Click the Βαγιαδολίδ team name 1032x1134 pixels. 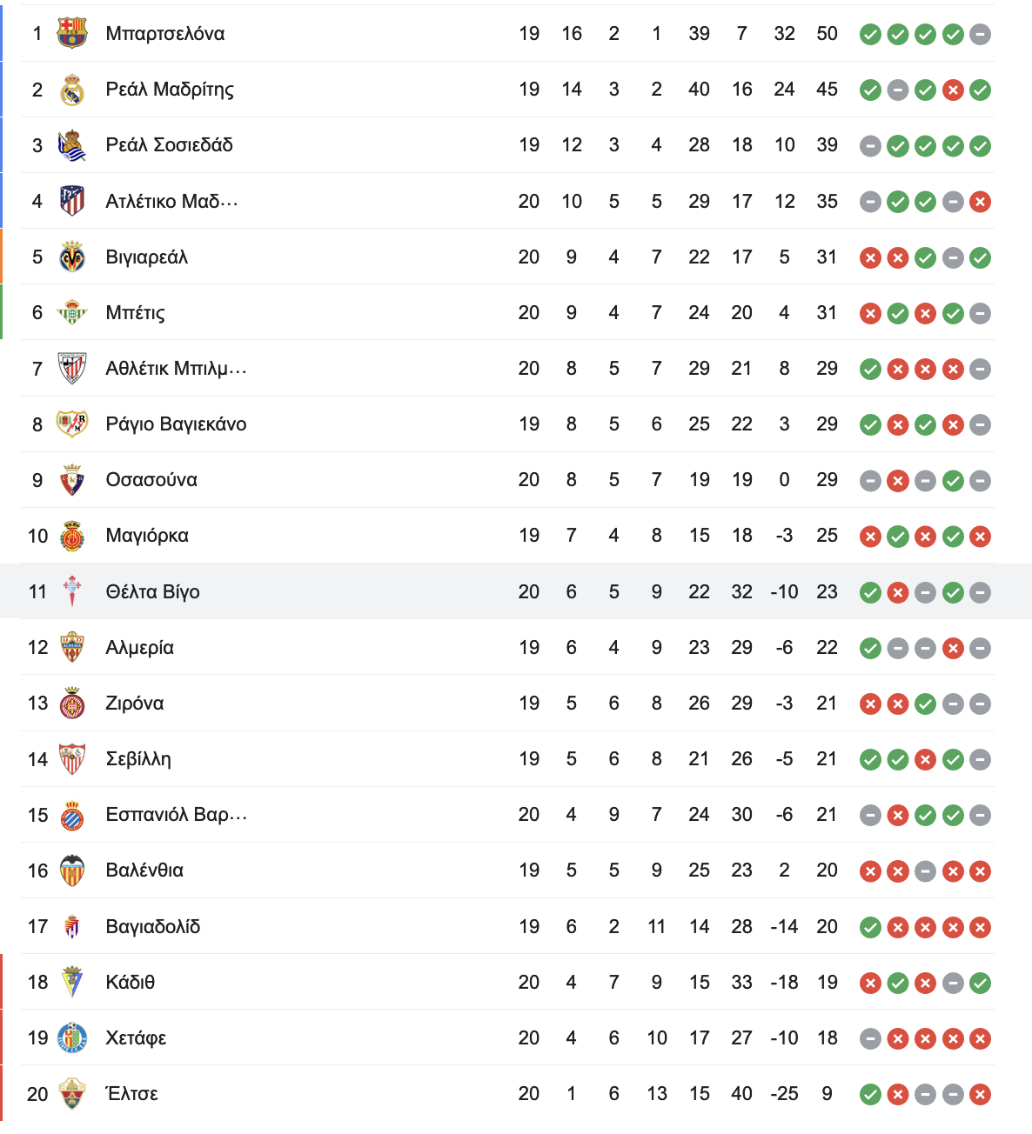click(x=153, y=926)
